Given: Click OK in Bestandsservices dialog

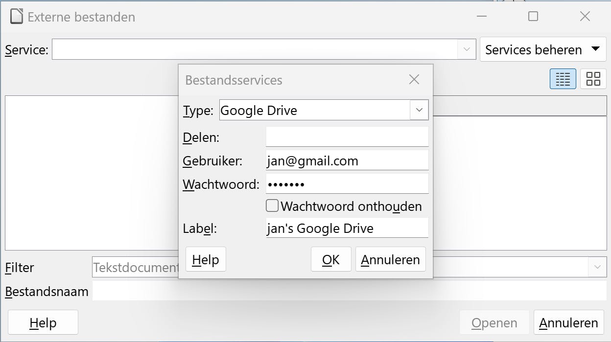Looking at the screenshot, I should pos(331,259).
